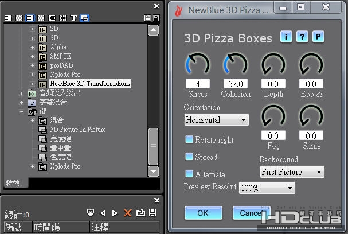The image size is (348, 234).
Task: Click the Shine knob
Action: coord(311,116)
